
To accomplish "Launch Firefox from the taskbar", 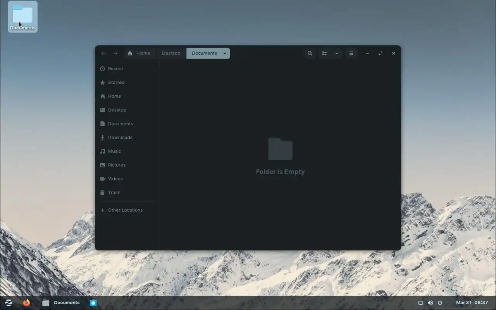I will (x=26, y=303).
